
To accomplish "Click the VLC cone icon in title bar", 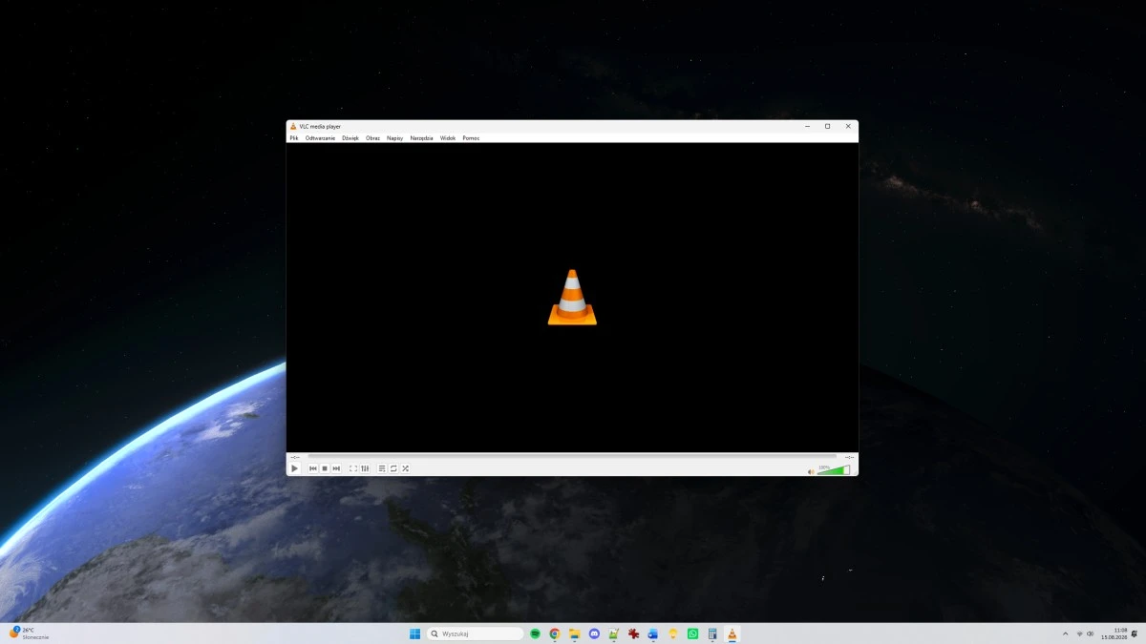I will point(294,126).
